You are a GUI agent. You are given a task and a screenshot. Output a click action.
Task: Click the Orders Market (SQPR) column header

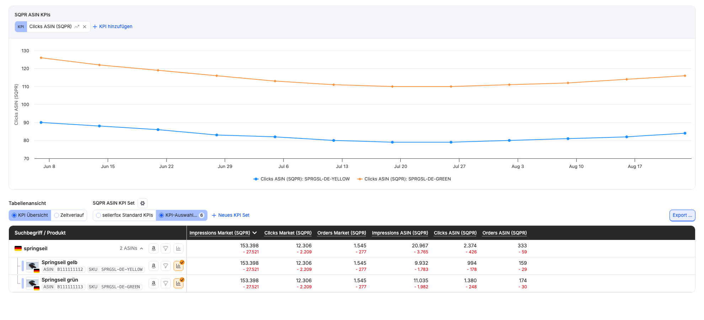342,233
